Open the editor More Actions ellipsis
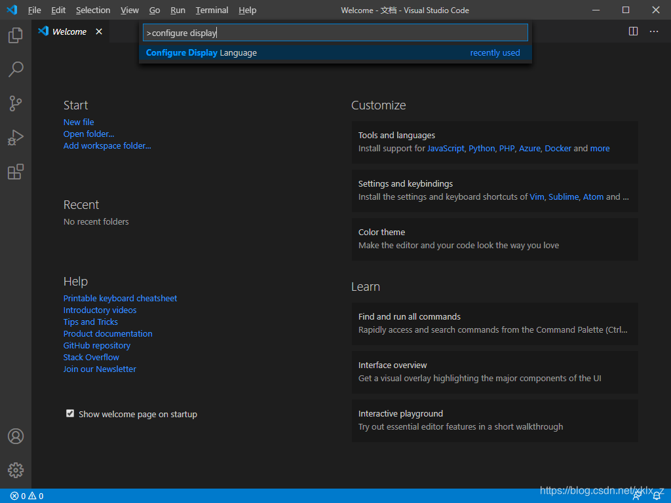Screen dimensions: 671x503 [x=654, y=31]
